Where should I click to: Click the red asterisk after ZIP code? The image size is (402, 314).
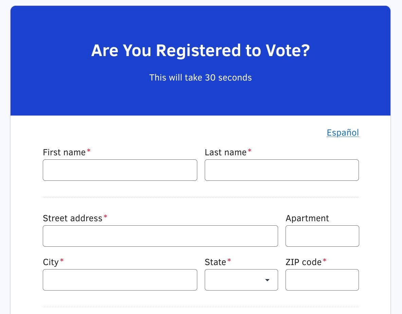click(x=325, y=261)
